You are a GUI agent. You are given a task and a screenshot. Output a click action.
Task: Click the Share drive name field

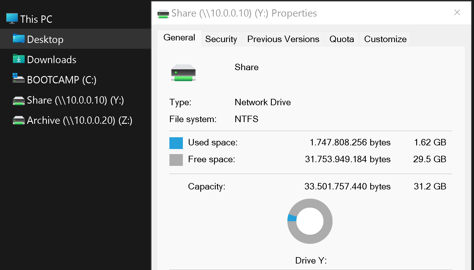click(247, 67)
